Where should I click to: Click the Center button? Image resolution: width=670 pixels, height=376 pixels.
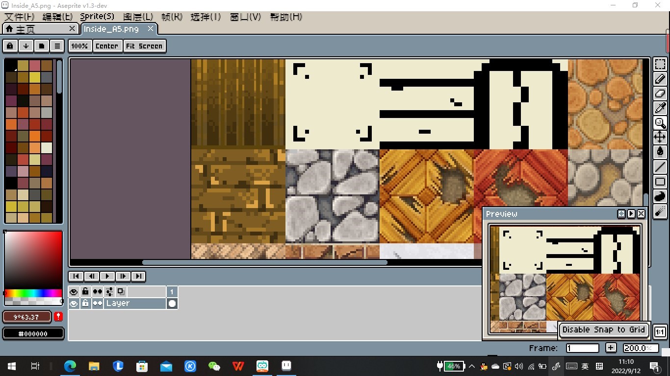pyautogui.click(x=107, y=46)
